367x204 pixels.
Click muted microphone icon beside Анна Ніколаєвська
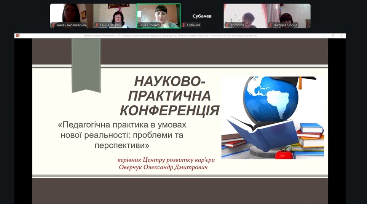click(54, 25)
